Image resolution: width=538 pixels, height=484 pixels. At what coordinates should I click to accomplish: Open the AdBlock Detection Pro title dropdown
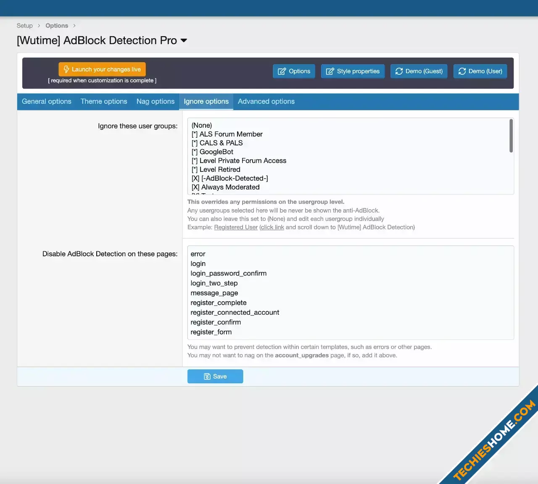click(x=184, y=40)
